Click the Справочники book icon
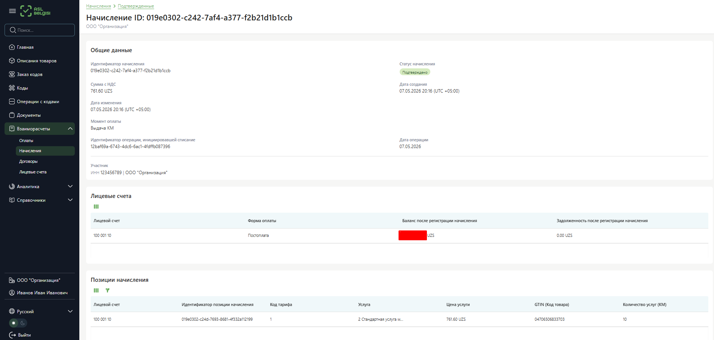The width and height of the screenshot is (714, 340). click(12, 200)
